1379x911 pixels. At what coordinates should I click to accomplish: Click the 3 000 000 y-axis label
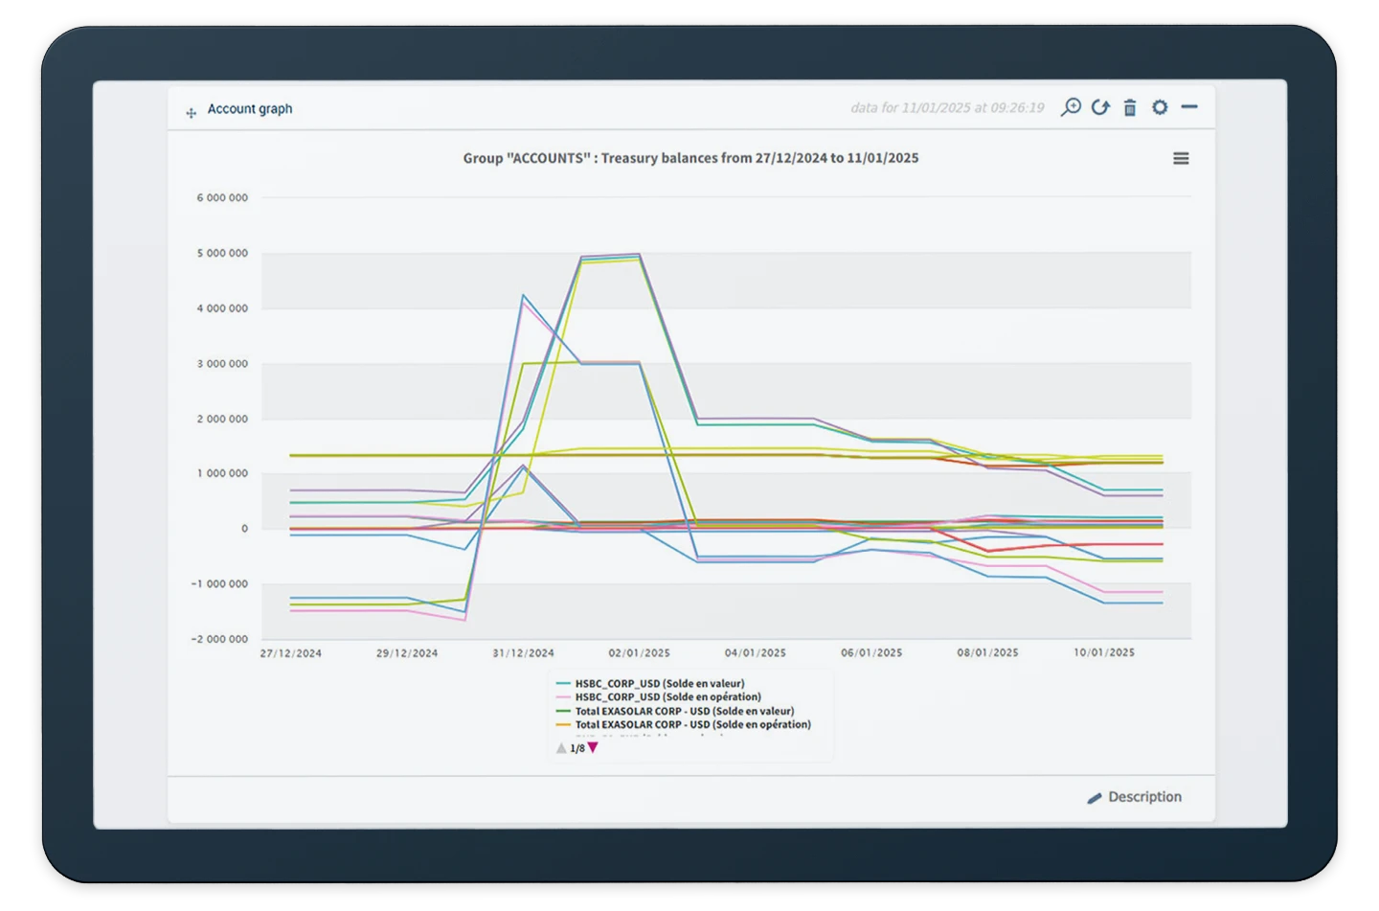tap(221, 364)
